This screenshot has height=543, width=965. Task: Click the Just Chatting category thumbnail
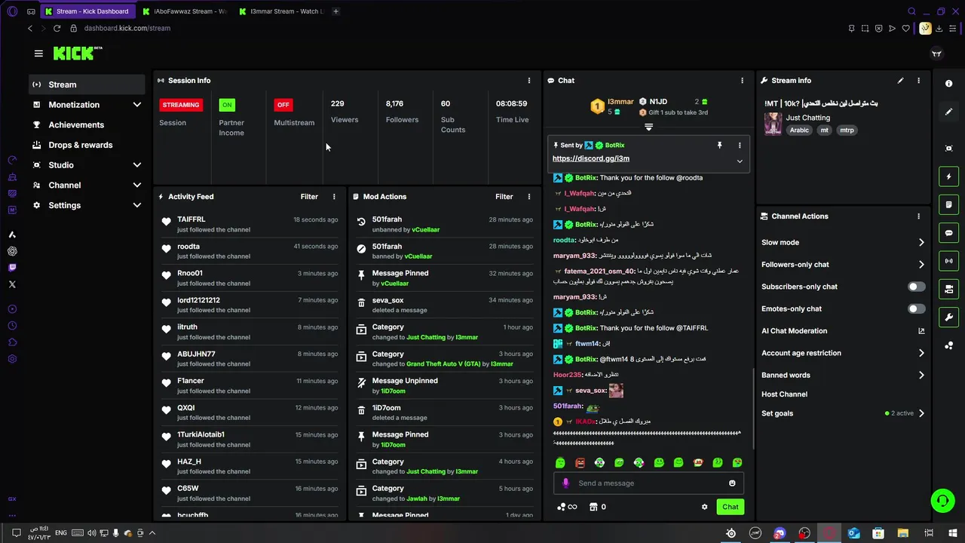773,124
